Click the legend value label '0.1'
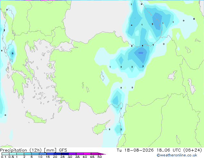This screenshot has height=158, width=204. point(4,157)
